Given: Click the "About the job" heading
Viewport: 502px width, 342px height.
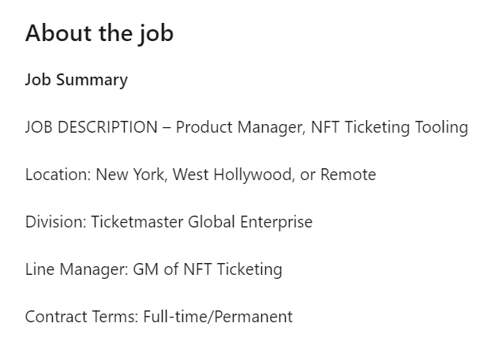Looking at the screenshot, I should coord(99,34).
